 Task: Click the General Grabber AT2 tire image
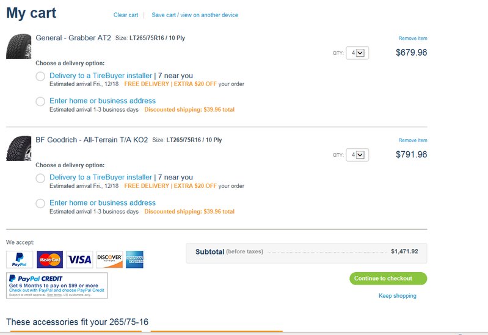point(19,46)
